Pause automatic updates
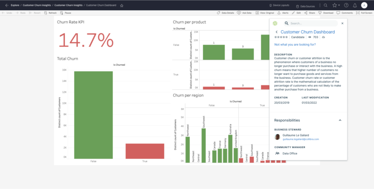374x189 pixels. [x=66, y=13]
